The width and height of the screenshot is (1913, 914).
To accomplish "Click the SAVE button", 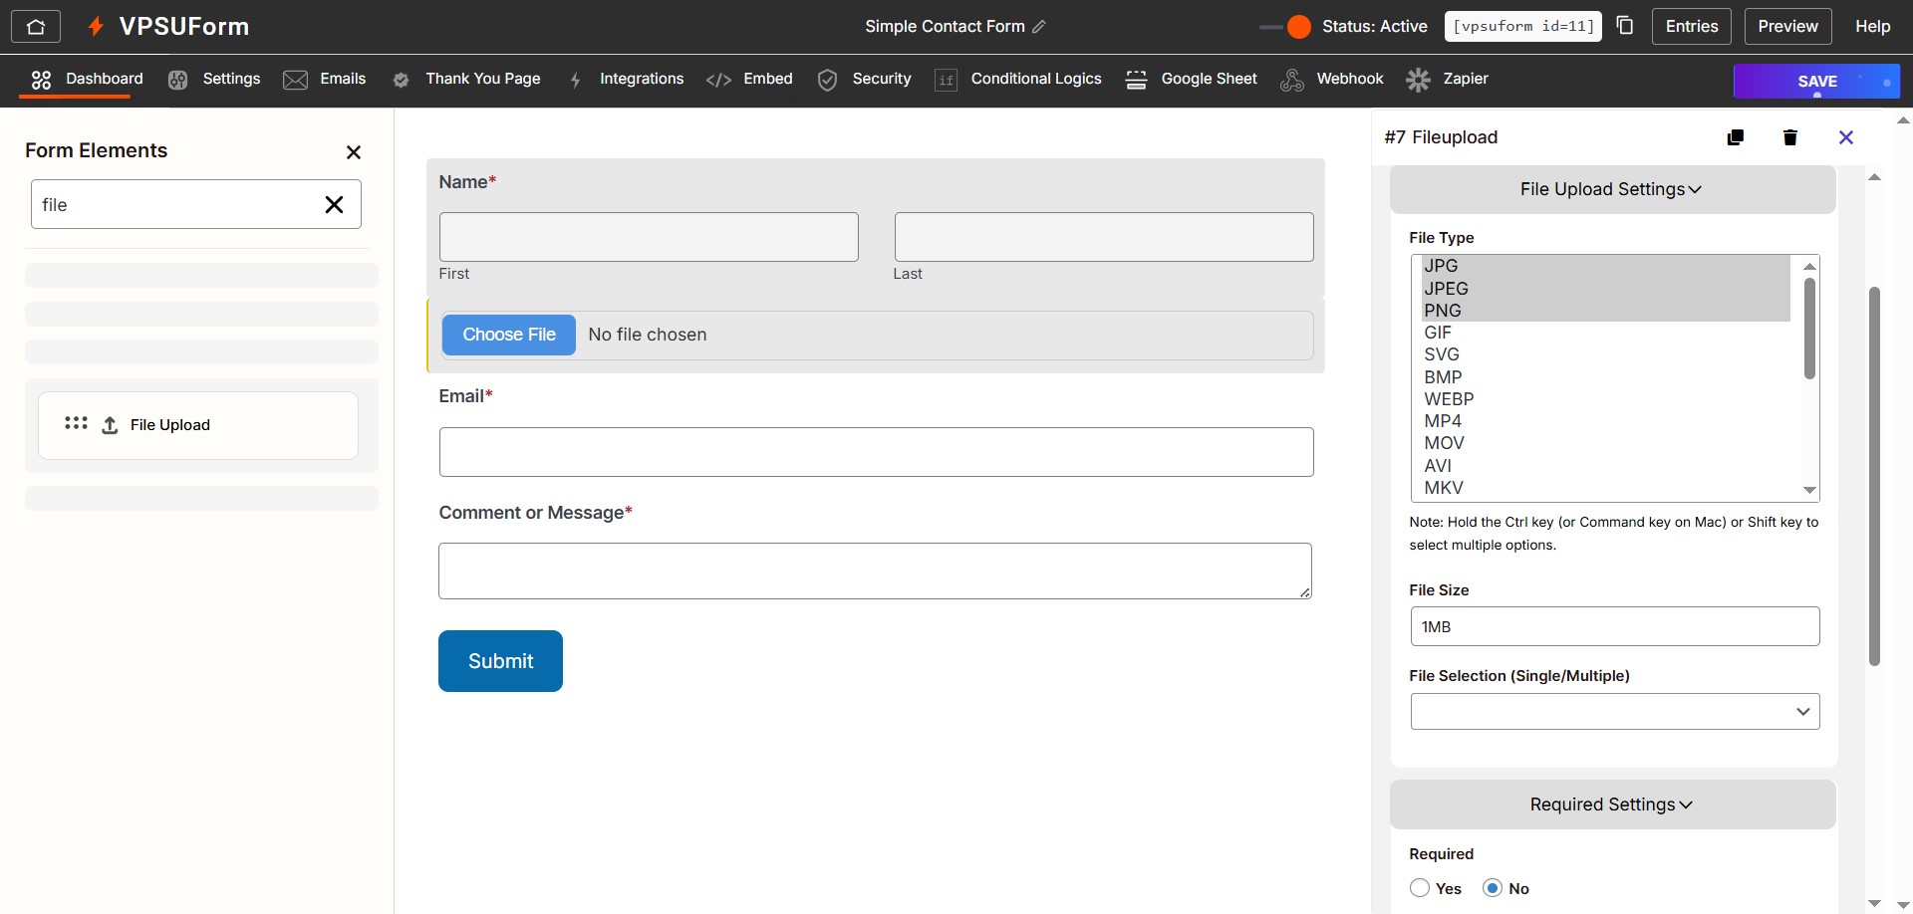I will pos(1816,81).
